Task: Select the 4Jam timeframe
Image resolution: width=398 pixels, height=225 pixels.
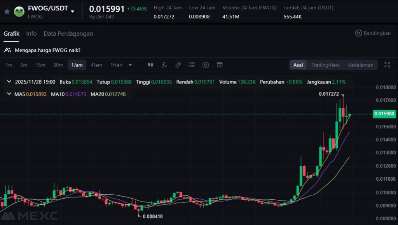Action: point(96,65)
